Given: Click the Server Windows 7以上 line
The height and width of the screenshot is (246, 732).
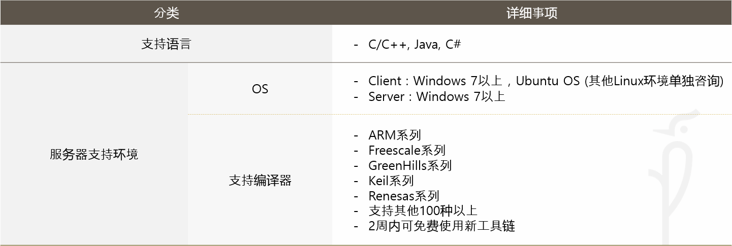Looking at the screenshot, I should (437, 96).
